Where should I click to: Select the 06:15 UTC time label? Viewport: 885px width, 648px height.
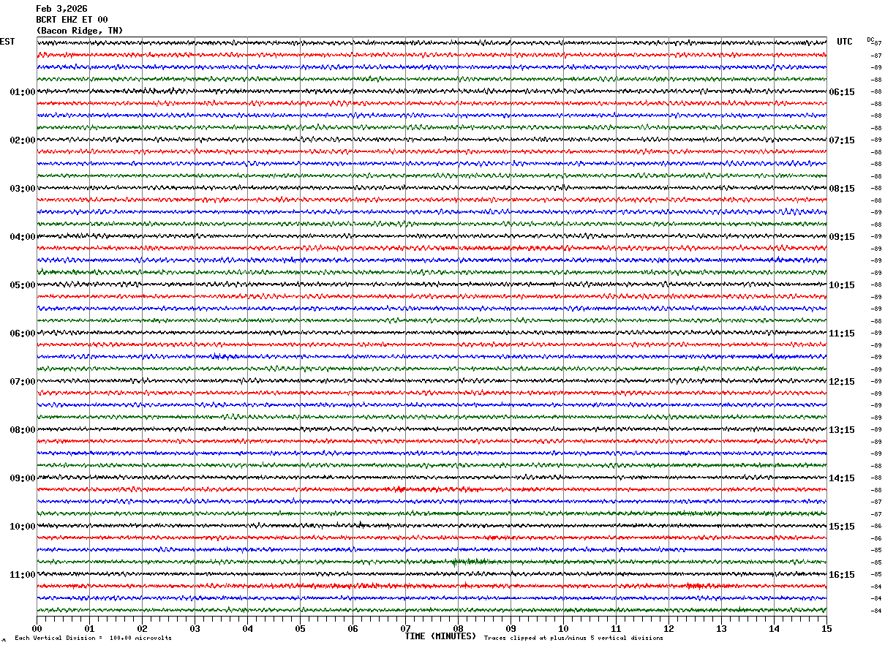(x=842, y=92)
